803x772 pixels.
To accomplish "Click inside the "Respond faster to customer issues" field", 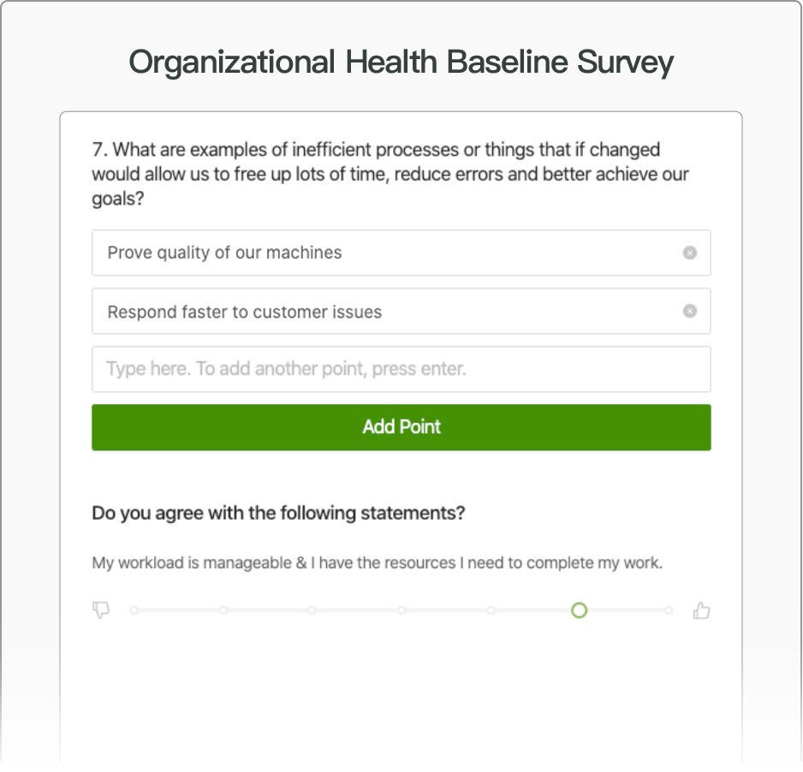I will 342,311.
